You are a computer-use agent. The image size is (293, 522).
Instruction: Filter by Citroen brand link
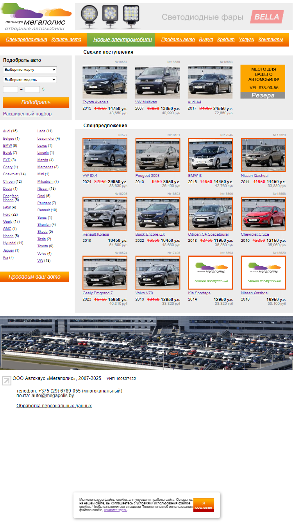tap(9, 182)
